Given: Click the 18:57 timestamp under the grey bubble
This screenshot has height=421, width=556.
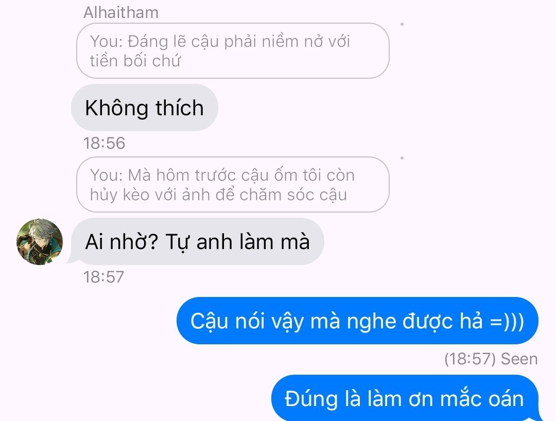Looking at the screenshot, I should point(103,277).
